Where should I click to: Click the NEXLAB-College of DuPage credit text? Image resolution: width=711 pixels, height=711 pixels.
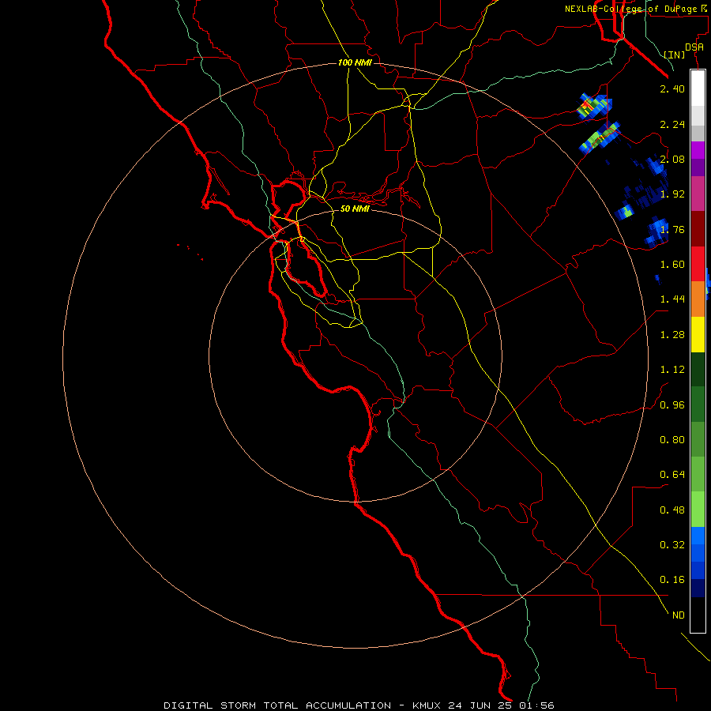(x=630, y=9)
